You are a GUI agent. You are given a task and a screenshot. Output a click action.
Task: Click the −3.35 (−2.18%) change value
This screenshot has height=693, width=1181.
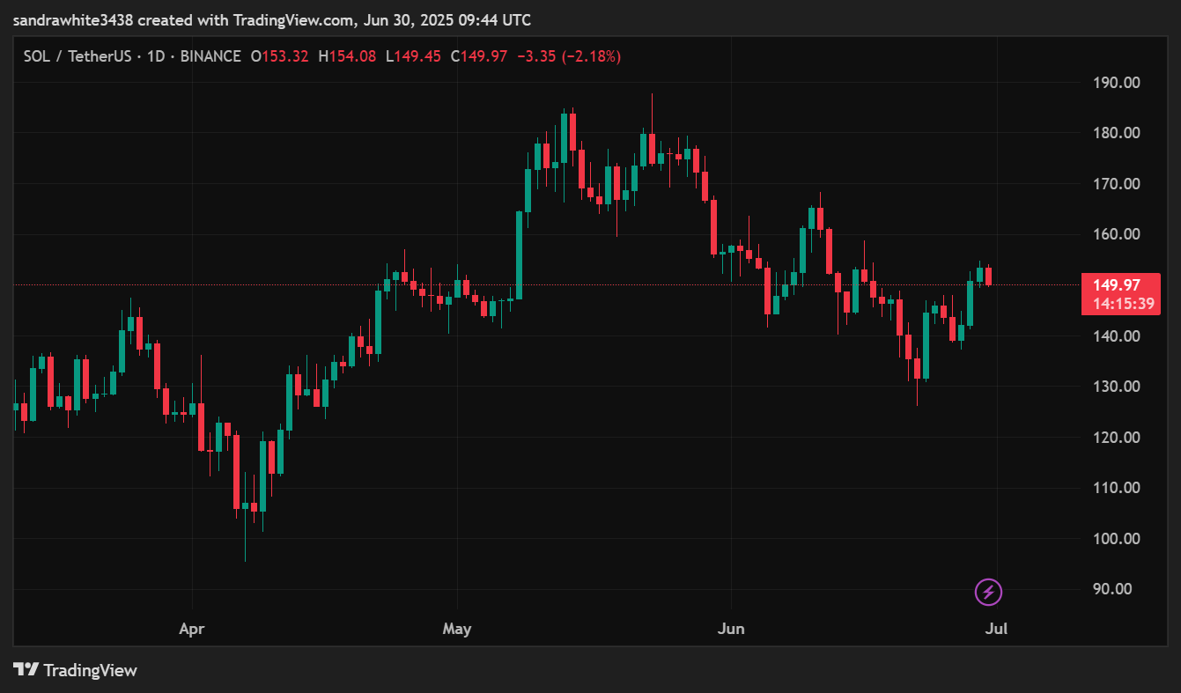click(x=568, y=56)
